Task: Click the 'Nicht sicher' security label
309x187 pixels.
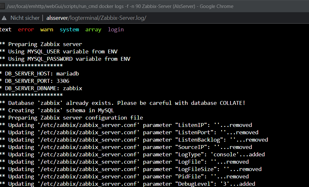Action: tap(25, 18)
